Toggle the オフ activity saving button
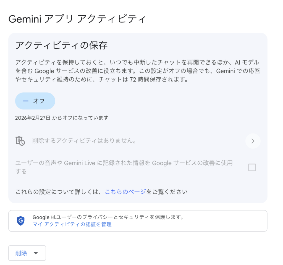 tap(35, 101)
